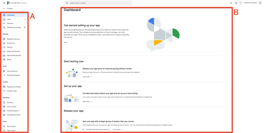
Task: Open the Financial reports icon
Action: (4, 111)
